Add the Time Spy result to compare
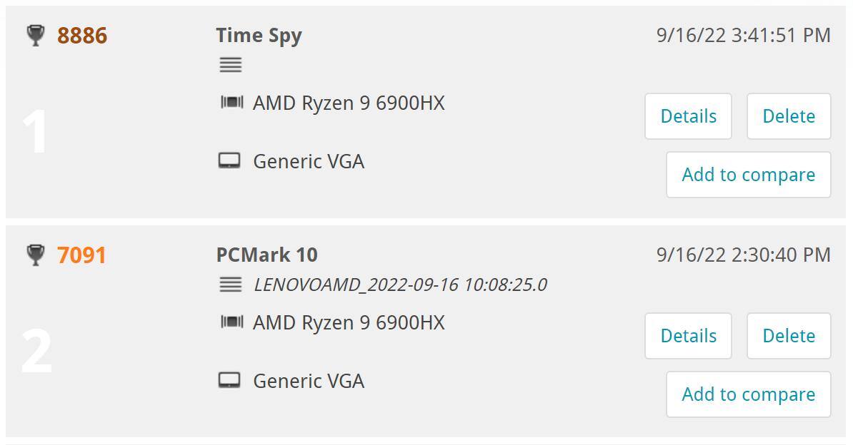Screen dimensions: 853x445 click(x=748, y=175)
